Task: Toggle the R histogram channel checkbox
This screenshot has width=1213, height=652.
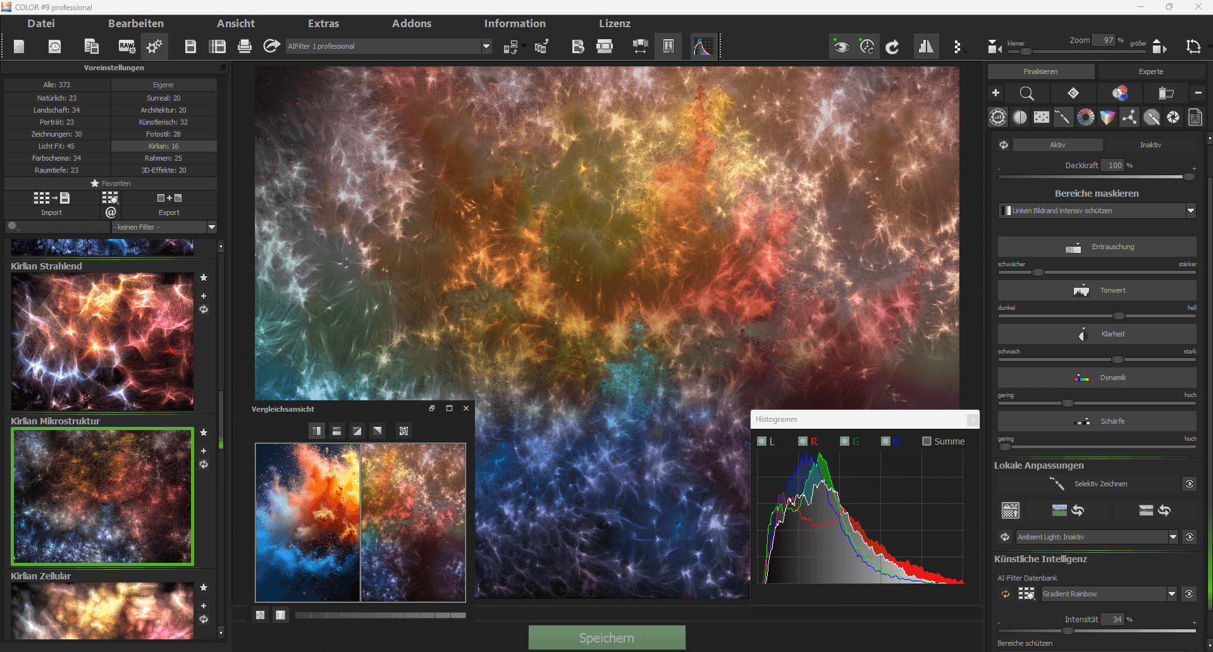Action: [x=803, y=441]
